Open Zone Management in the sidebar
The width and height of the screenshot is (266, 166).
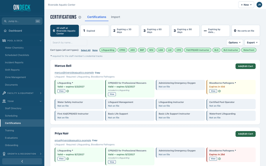click(15, 77)
